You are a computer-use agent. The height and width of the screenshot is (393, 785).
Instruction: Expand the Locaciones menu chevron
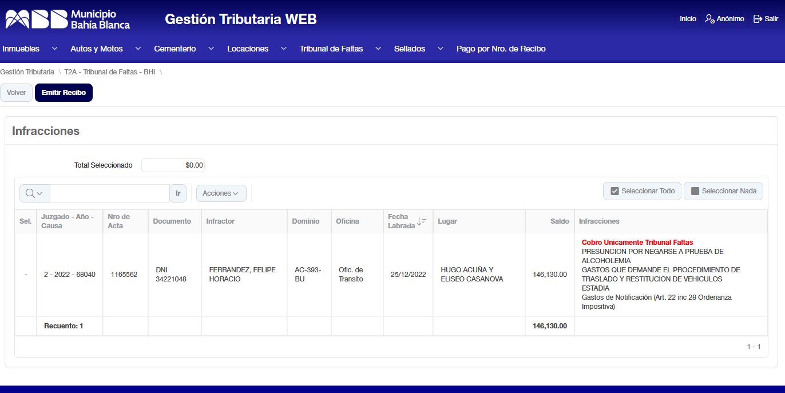coord(284,49)
